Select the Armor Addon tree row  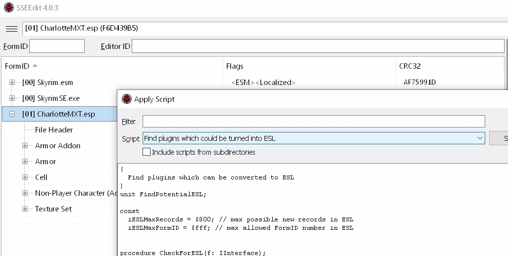coord(57,146)
